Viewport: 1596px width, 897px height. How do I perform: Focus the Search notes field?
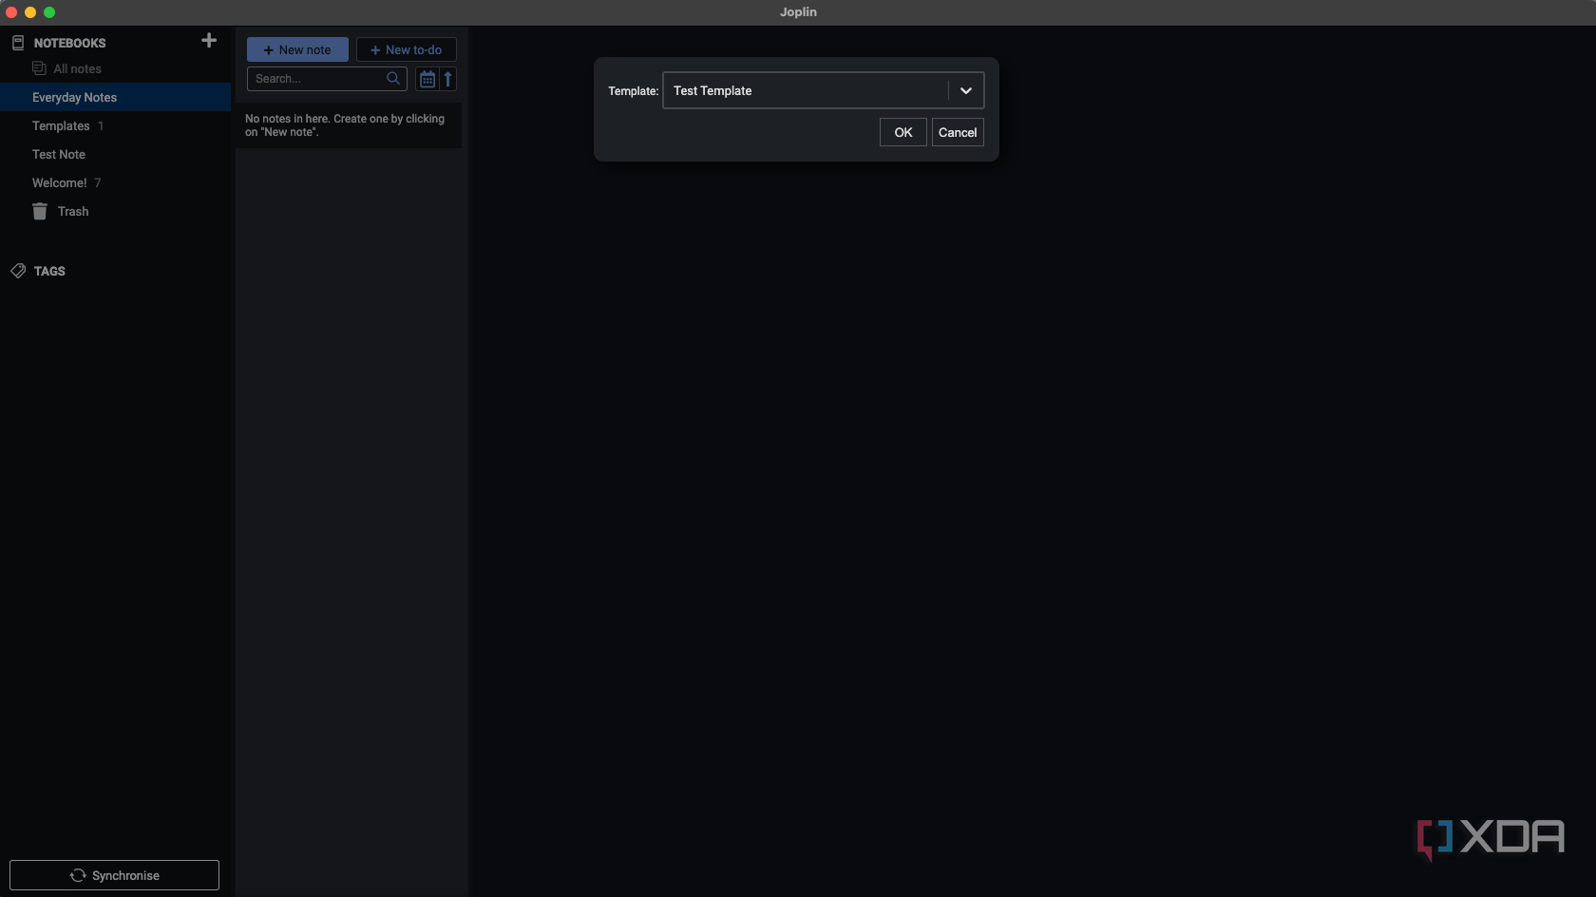pos(327,79)
